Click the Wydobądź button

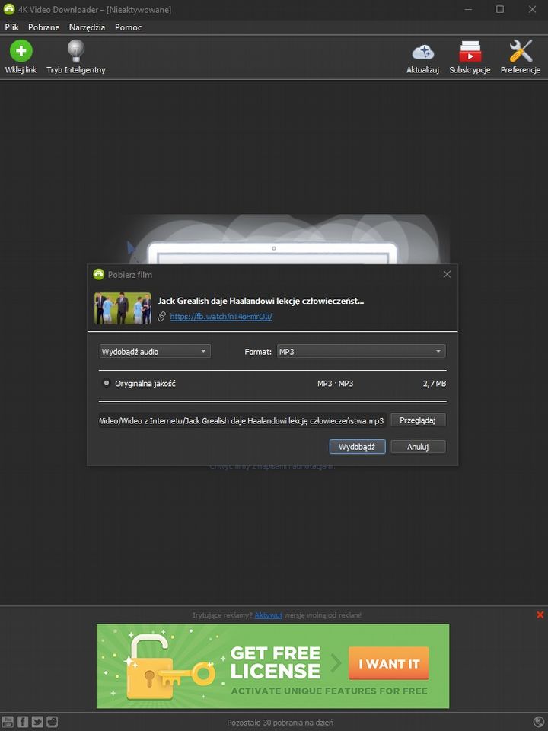pyautogui.click(x=357, y=447)
